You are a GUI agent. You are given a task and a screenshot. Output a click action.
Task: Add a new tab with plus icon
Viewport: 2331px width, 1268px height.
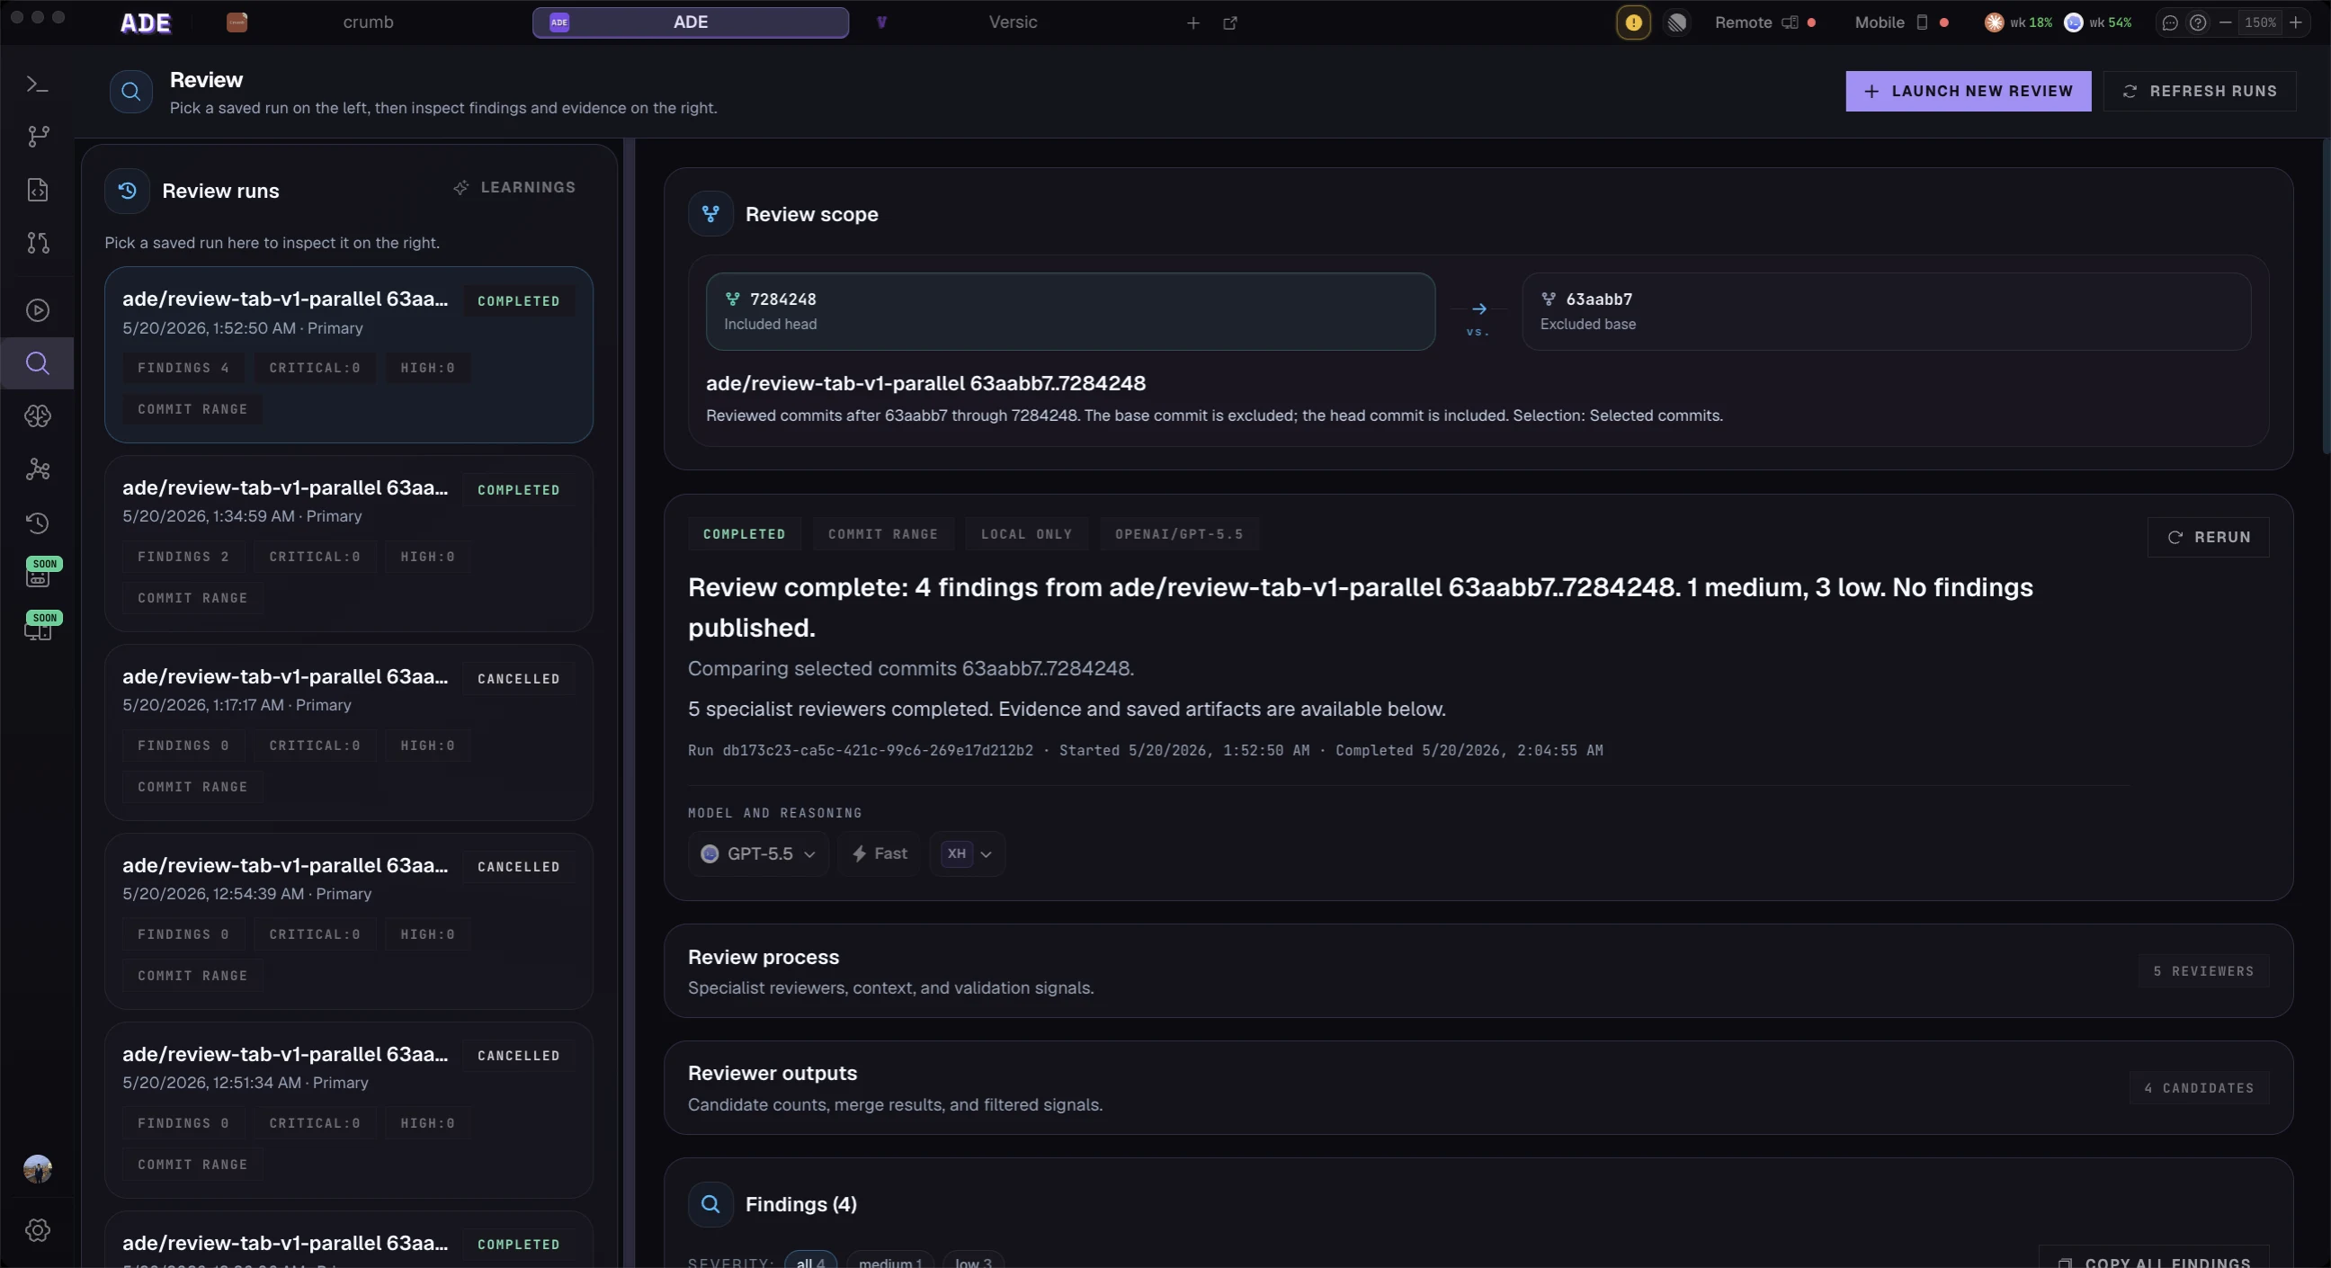pyautogui.click(x=1193, y=23)
